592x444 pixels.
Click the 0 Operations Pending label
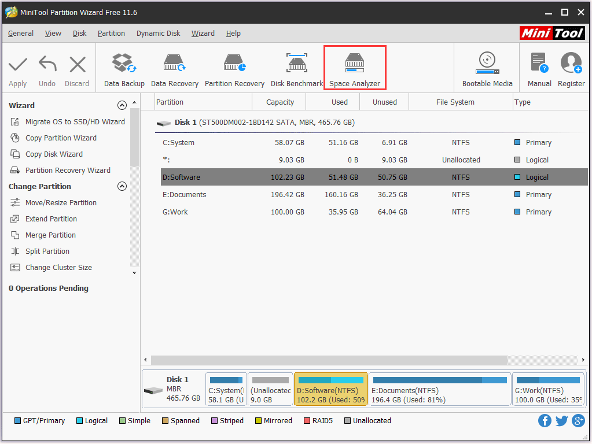[49, 288]
